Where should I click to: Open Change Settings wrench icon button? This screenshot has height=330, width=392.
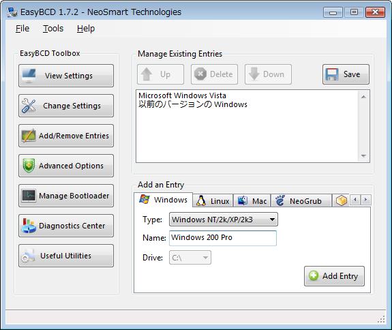[66, 106]
